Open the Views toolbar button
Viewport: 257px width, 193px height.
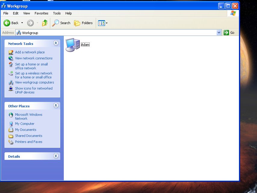click(x=101, y=23)
